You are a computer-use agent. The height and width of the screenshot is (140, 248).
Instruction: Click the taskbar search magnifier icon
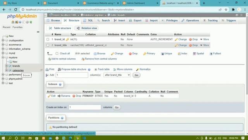click(x=10, y=138)
